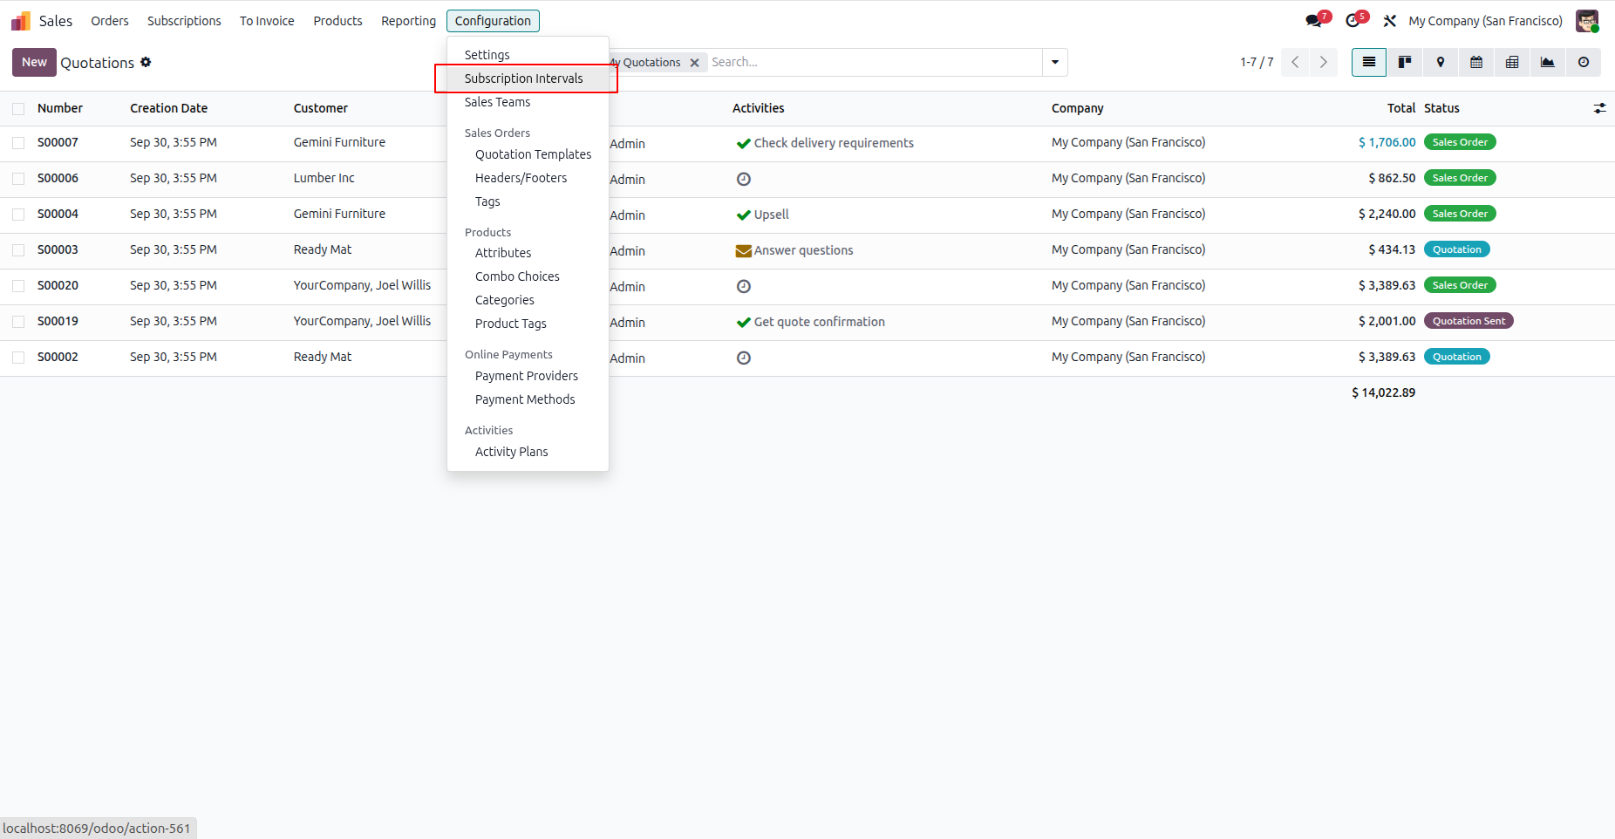Check the S00006 row checkbox
The width and height of the screenshot is (1615, 839).
tap(18, 179)
